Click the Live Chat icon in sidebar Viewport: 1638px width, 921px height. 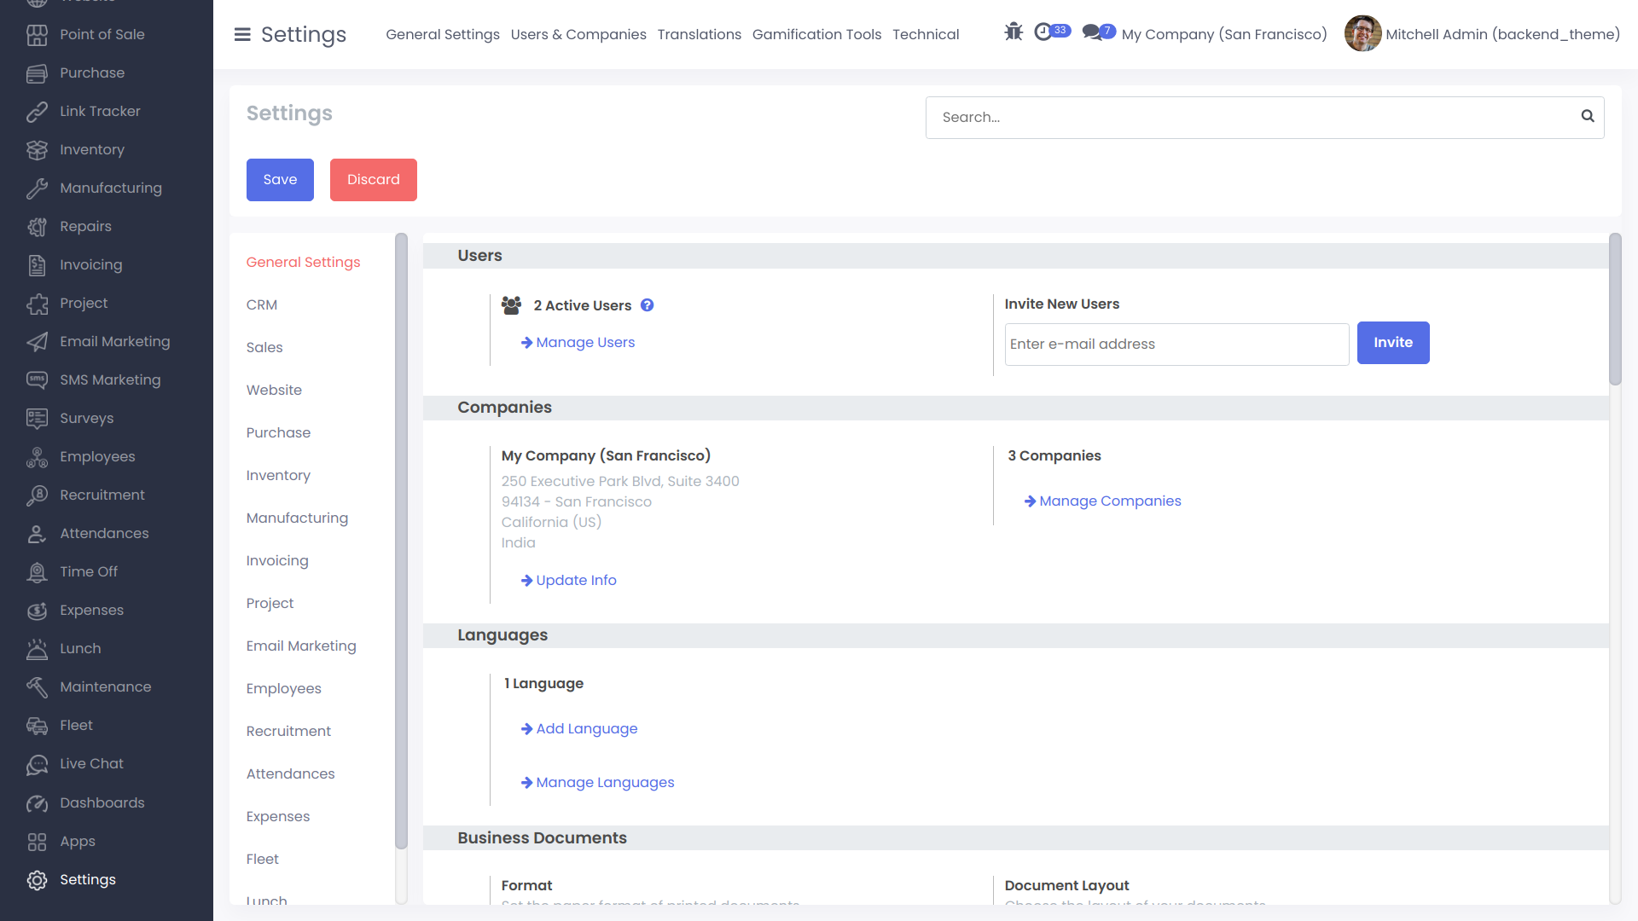(37, 764)
